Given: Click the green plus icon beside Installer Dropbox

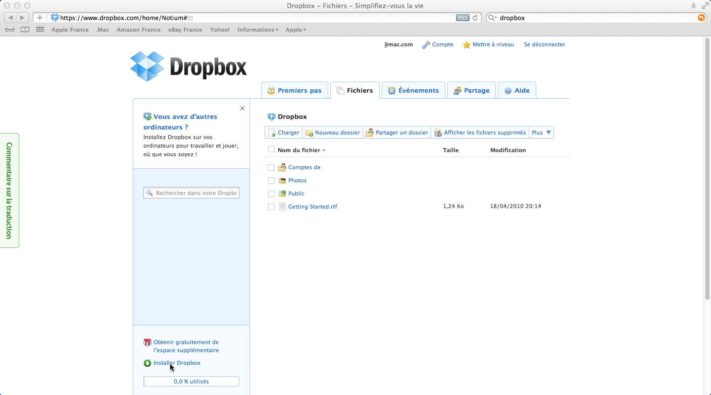Looking at the screenshot, I should tap(147, 363).
